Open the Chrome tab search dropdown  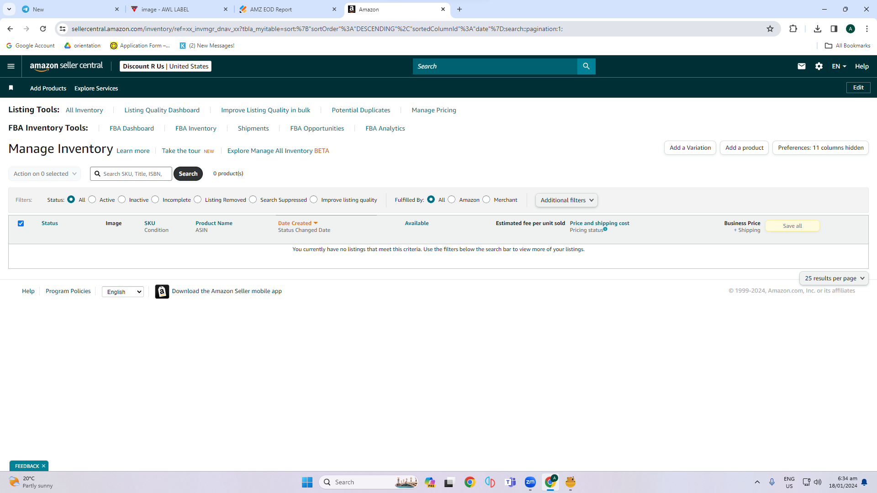point(9,9)
